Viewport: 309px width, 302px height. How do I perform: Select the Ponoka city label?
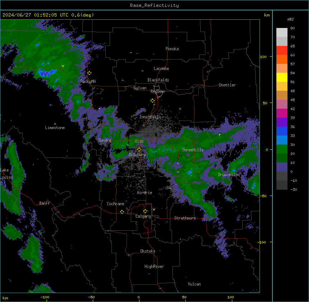(x=172, y=49)
